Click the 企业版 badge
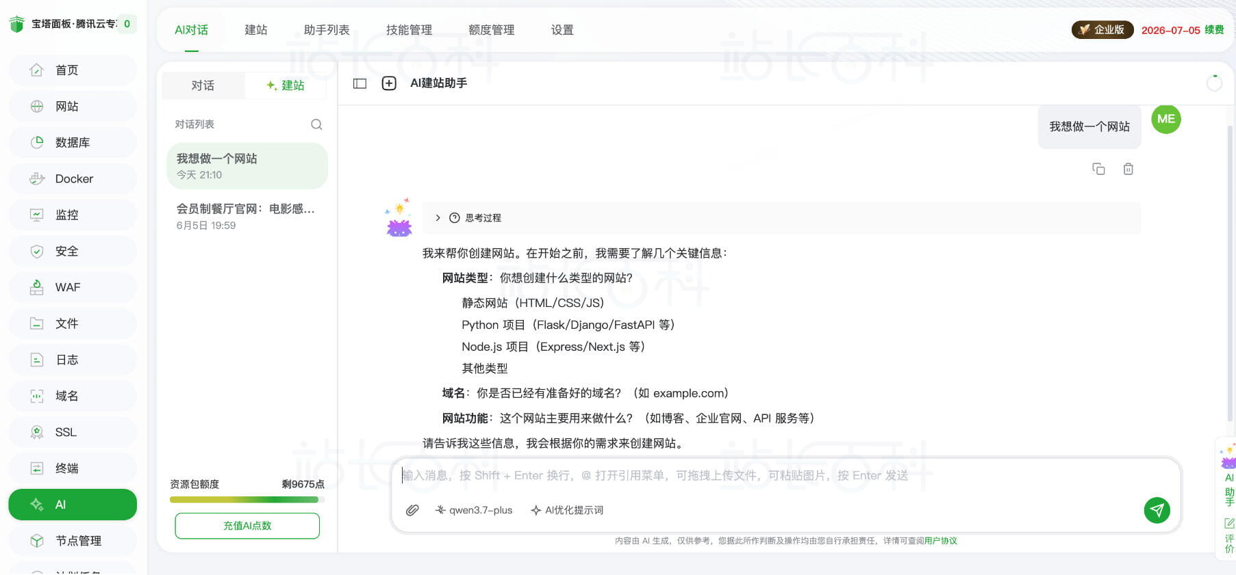1236x575 pixels. point(1102,30)
